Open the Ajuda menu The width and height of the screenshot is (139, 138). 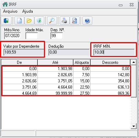27,11
